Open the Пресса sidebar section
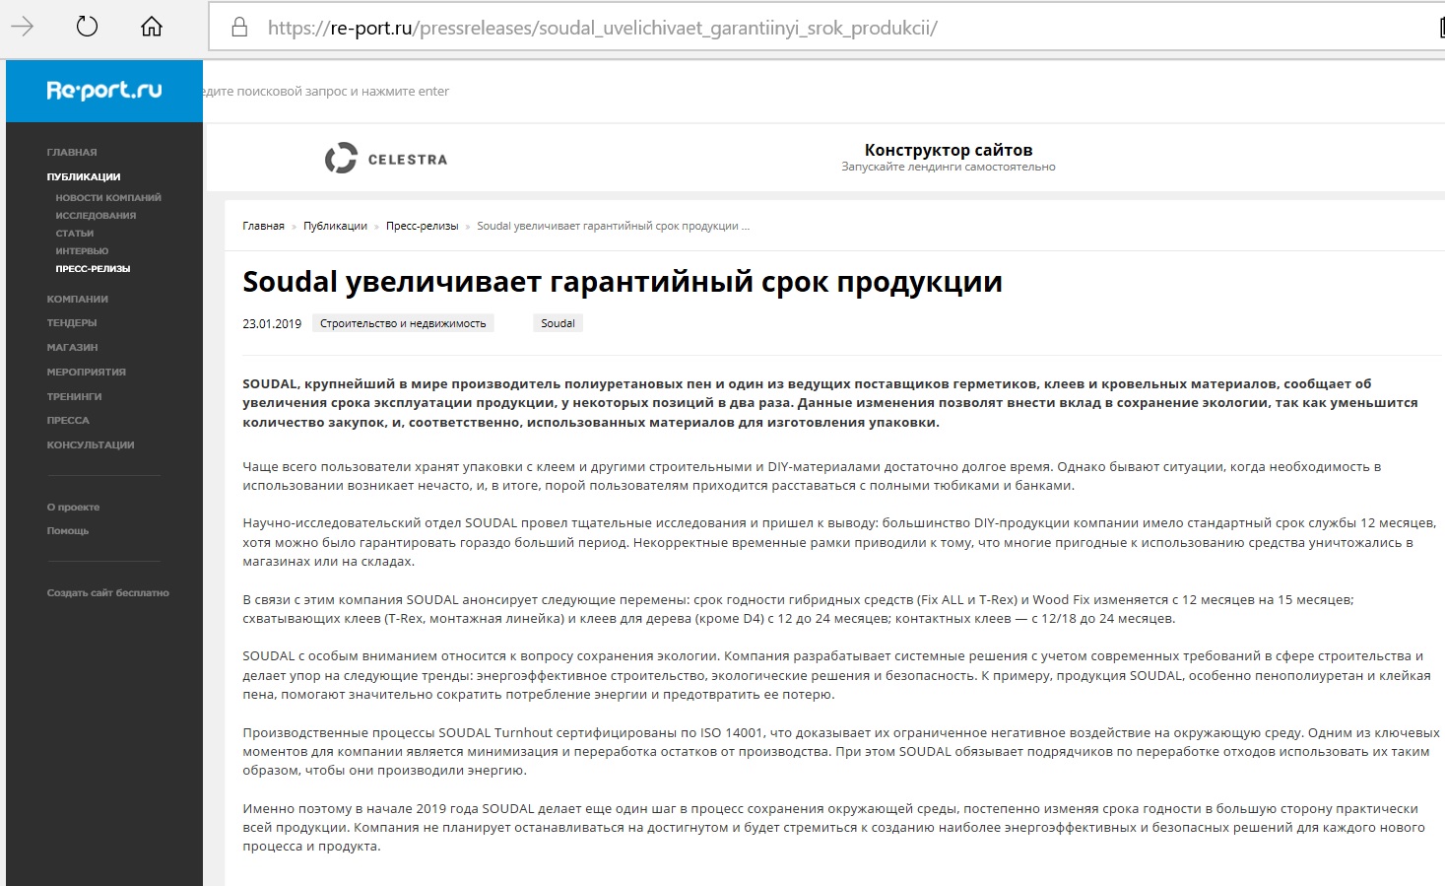 coord(68,421)
